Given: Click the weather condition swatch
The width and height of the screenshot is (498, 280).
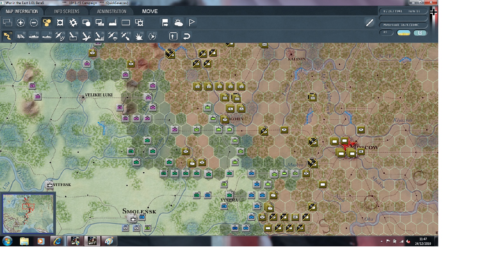Looking at the screenshot, I should [404, 33].
